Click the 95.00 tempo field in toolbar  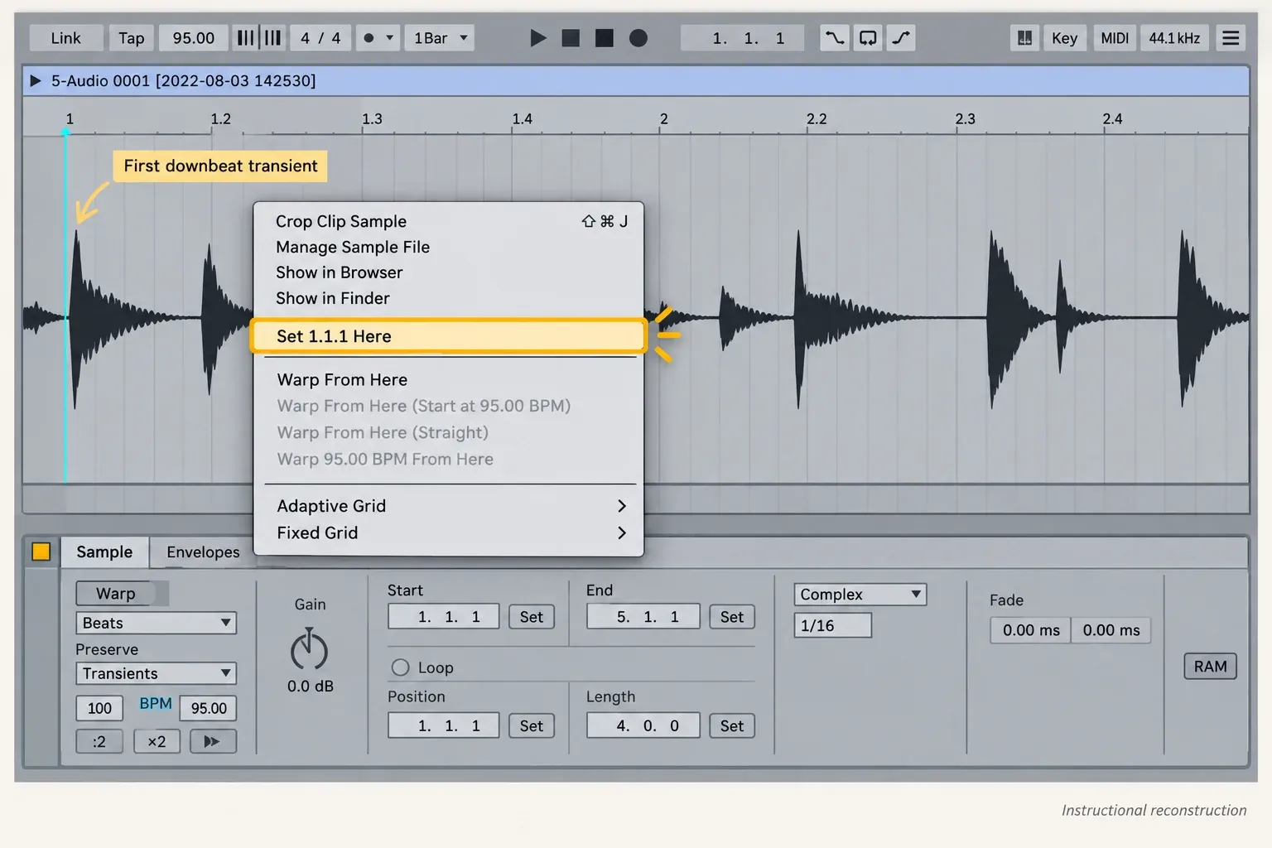click(194, 38)
